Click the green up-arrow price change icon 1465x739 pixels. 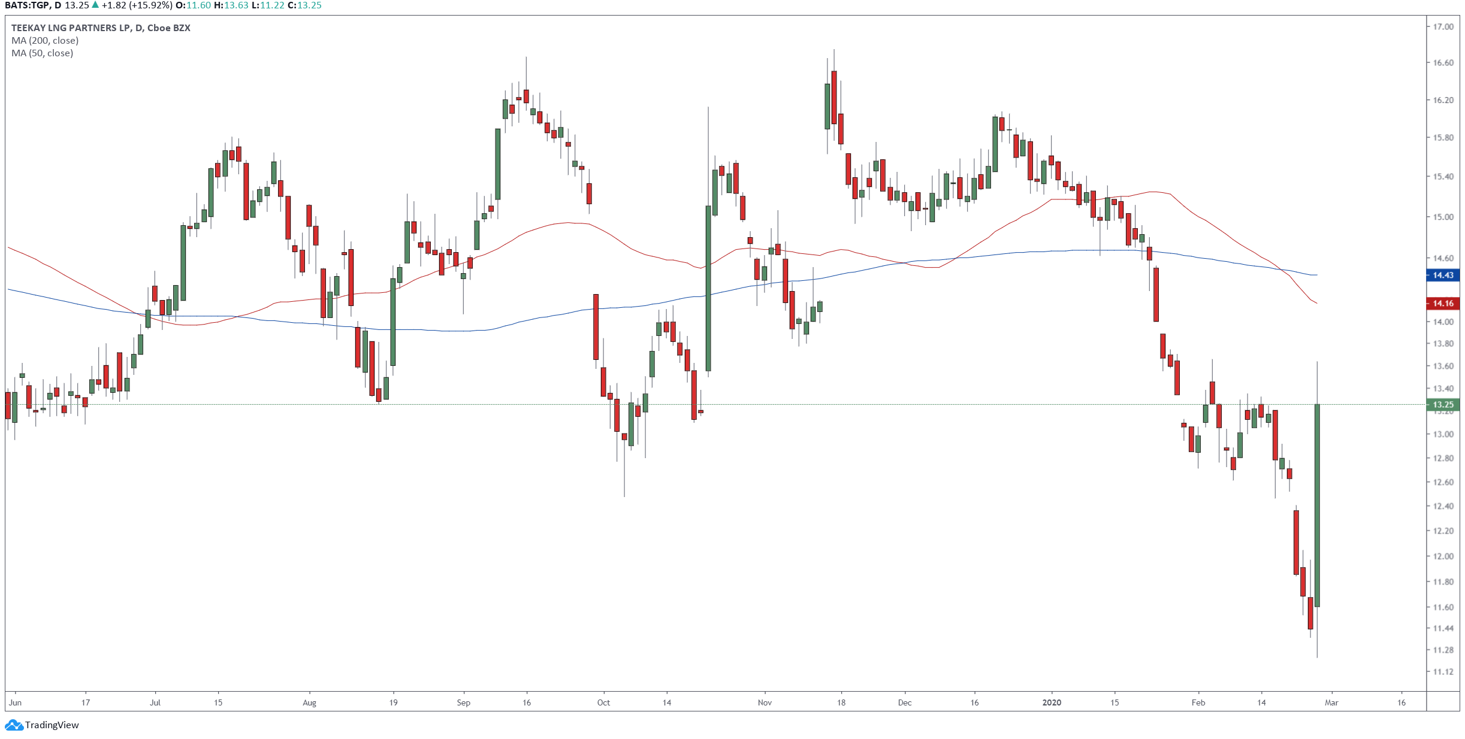pos(95,5)
